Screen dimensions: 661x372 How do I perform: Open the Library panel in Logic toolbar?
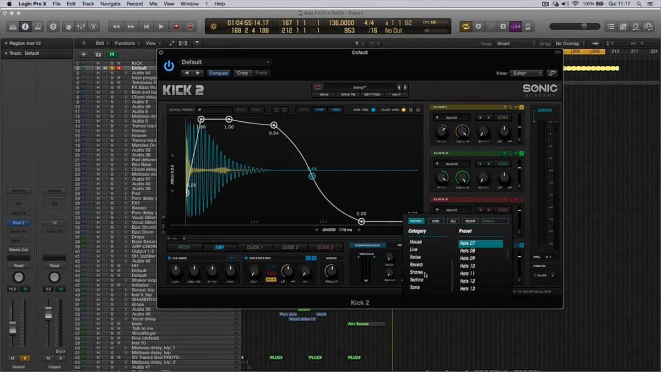[13, 26]
